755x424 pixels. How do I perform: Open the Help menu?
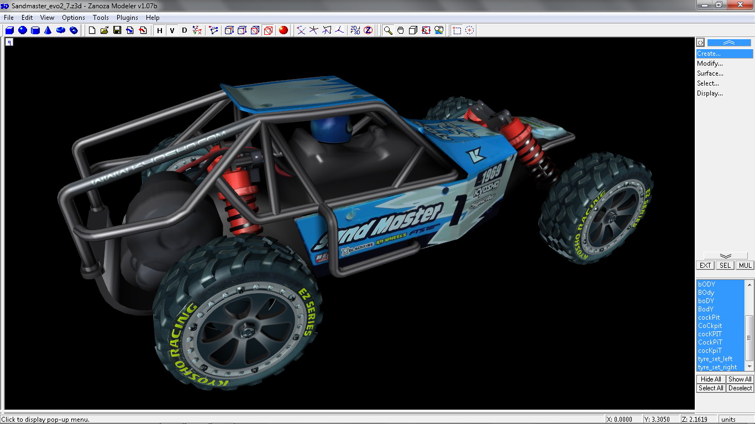click(x=153, y=18)
